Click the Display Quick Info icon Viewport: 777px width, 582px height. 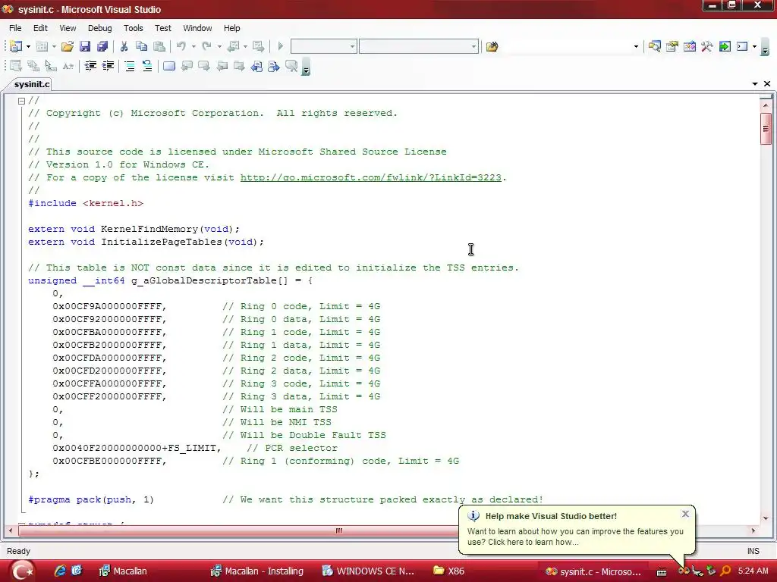coord(51,66)
